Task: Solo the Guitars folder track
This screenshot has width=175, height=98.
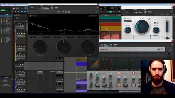Action: click(x=21, y=65)
